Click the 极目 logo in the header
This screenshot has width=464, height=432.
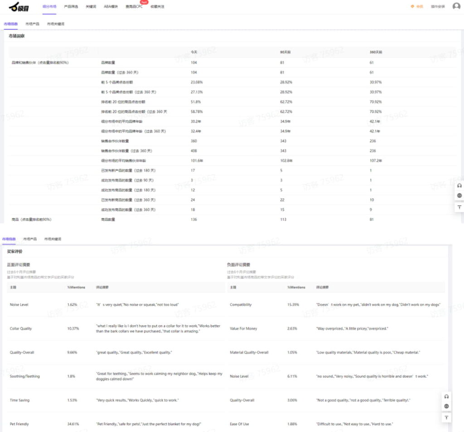(x=19, y=7)
